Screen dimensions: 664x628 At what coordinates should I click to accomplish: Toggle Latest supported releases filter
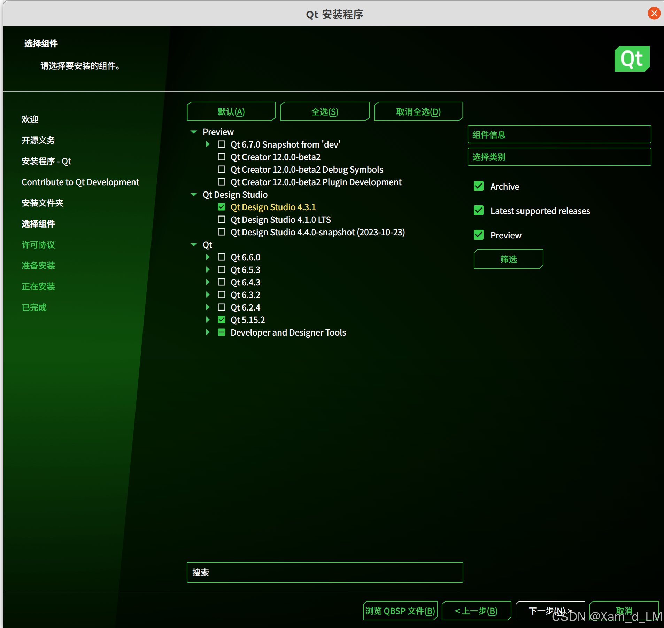[479, 211]
